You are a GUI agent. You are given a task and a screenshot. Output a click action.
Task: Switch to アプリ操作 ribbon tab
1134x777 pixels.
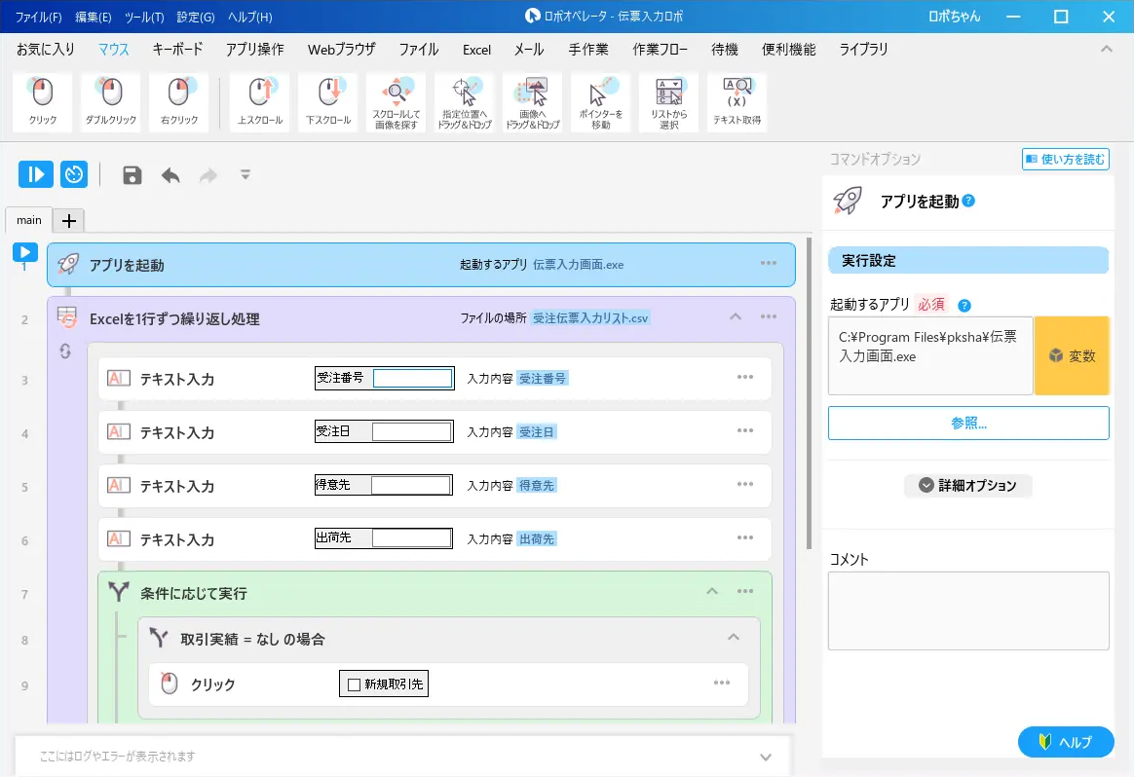click(254, 49)
